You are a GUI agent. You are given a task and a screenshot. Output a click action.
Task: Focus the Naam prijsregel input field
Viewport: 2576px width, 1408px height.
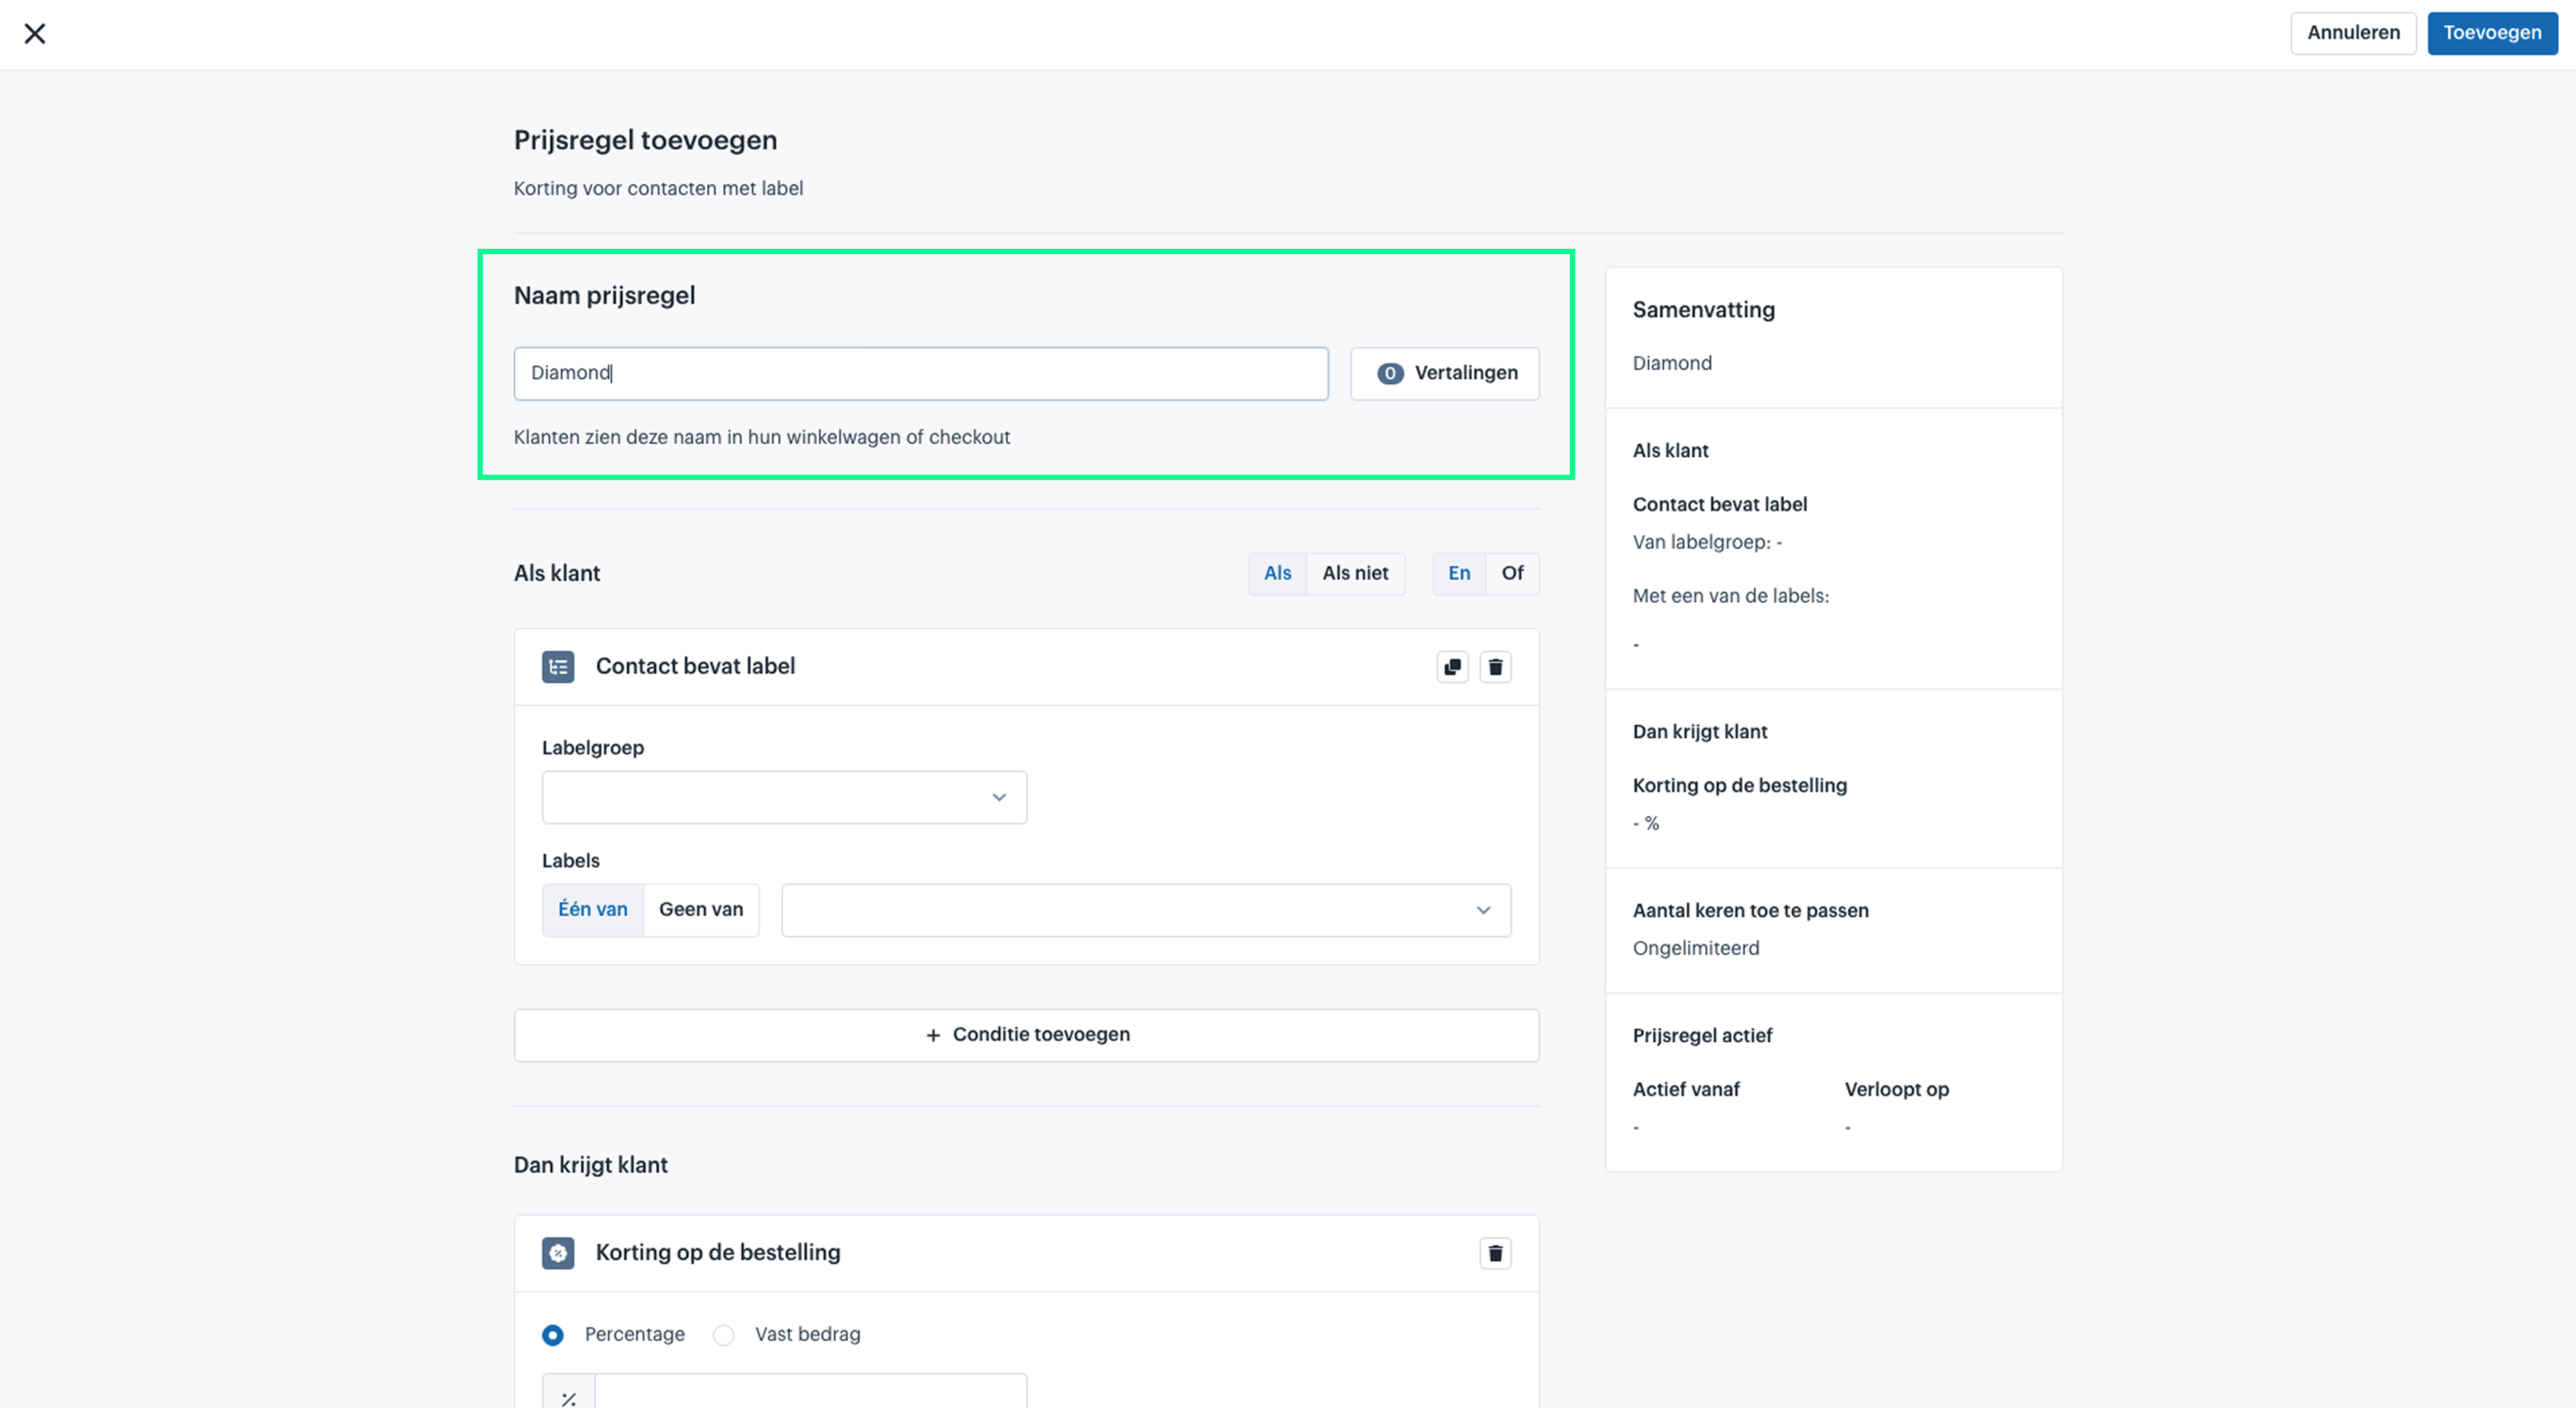pos(921,374)
